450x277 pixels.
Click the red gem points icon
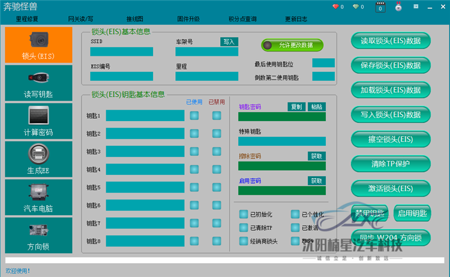(335, 7)
